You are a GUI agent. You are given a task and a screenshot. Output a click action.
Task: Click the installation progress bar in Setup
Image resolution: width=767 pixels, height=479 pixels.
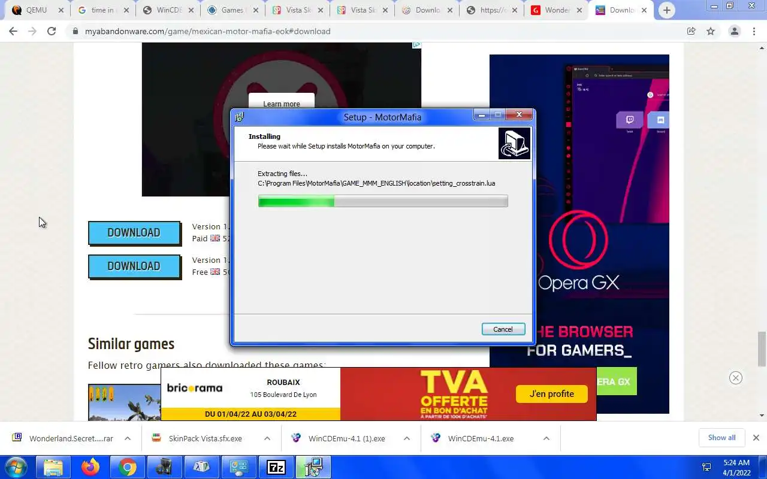point(383,201)
